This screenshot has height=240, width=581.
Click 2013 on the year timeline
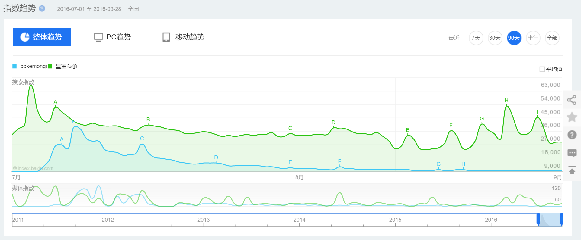pyautogui.click(x=204, y=220)
